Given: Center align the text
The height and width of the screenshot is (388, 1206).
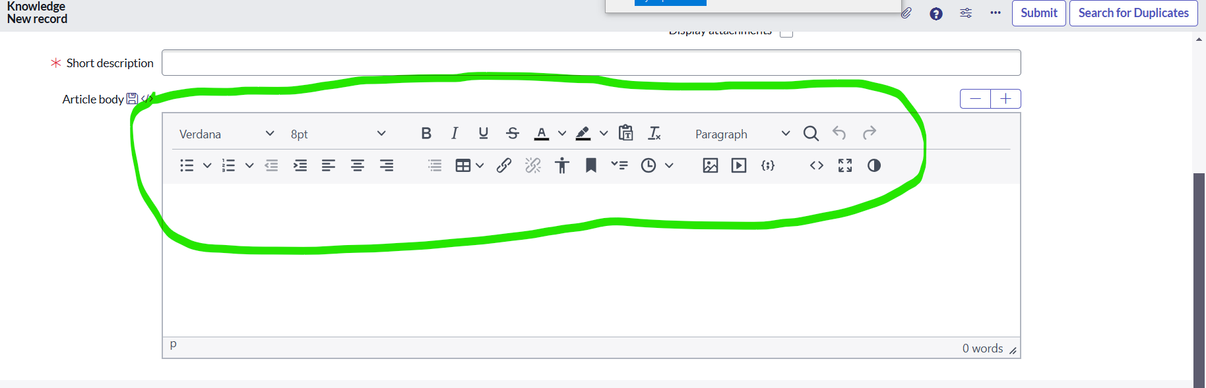Looking at the screenshot, I should [358, 165].
